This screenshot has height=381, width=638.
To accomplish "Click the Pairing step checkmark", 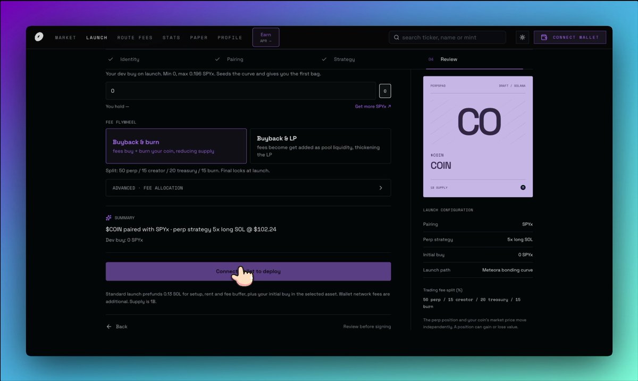I will click(217, 59).
